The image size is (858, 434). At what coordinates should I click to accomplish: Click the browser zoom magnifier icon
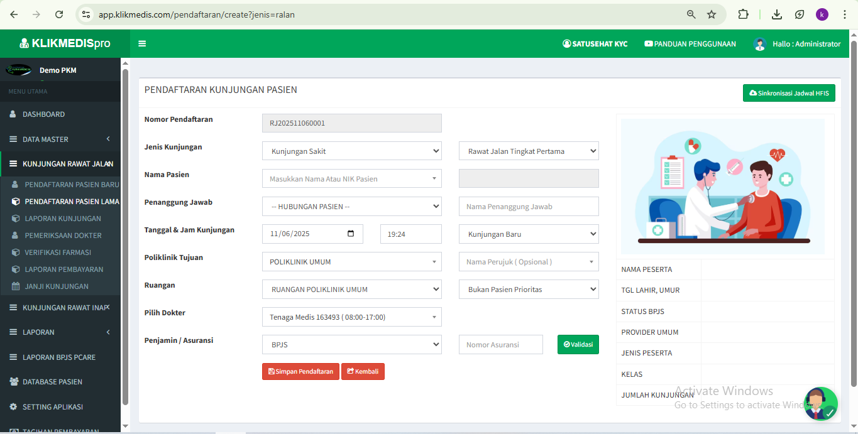click(691, 14)
